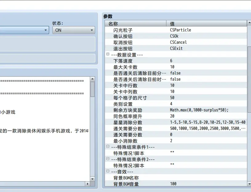Select the 每个格子的尺寸 parameter row

(x=176, y=98)
